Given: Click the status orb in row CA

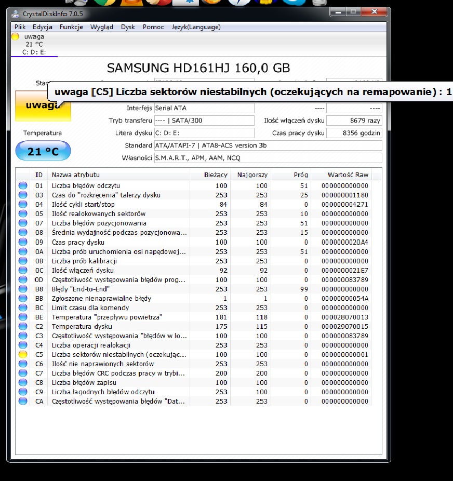Looking at the screenshot, I should [23, 401].
